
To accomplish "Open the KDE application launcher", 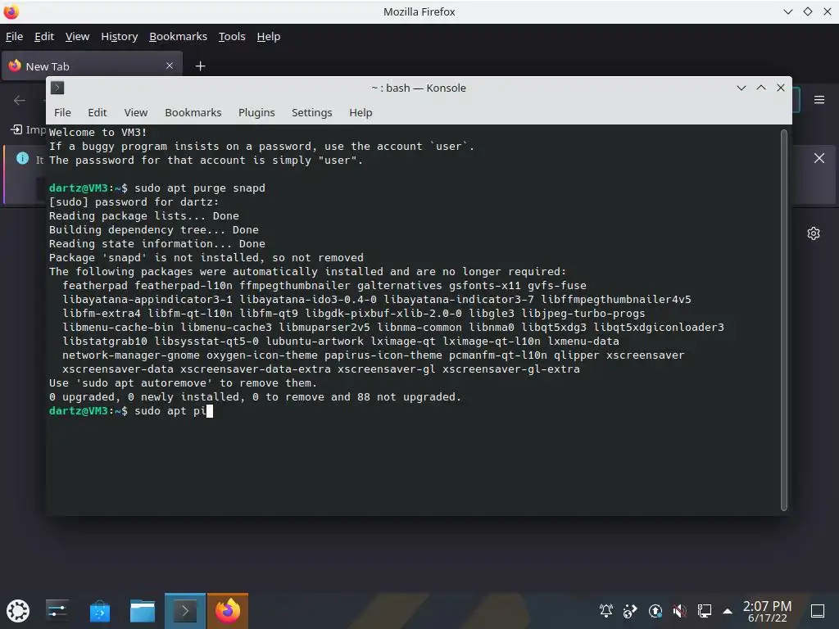I will [18, 611].
